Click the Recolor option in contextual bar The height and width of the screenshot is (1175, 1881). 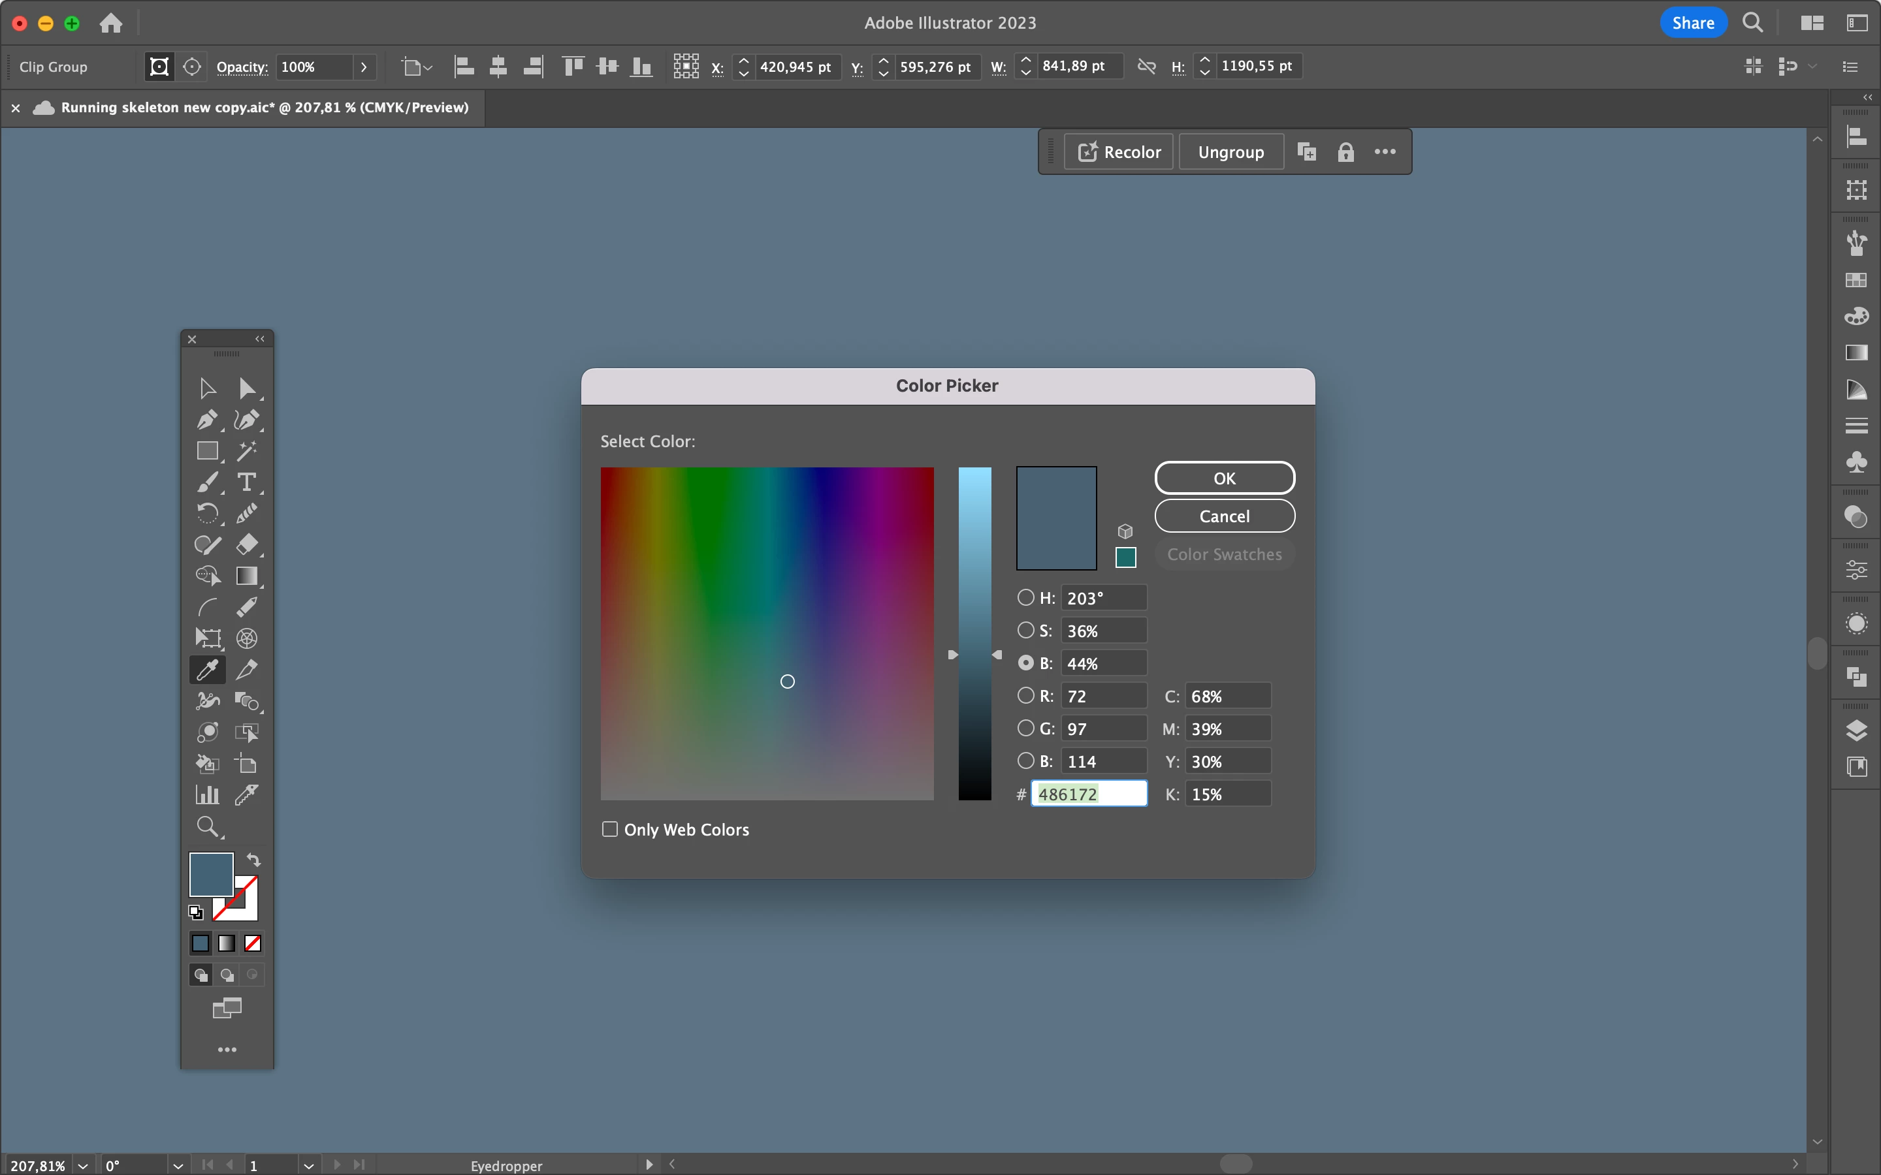point(1119,152)
